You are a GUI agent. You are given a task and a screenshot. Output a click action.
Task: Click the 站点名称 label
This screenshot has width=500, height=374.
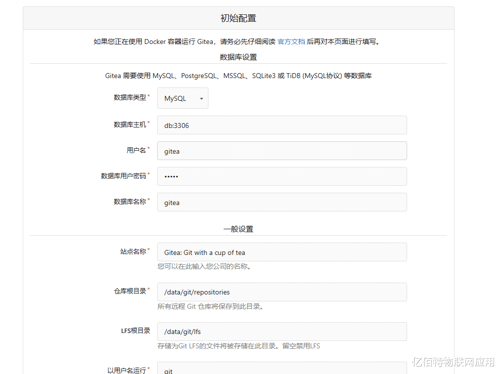133,251
